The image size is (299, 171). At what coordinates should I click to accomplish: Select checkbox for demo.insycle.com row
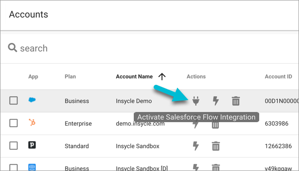(13, 123)
